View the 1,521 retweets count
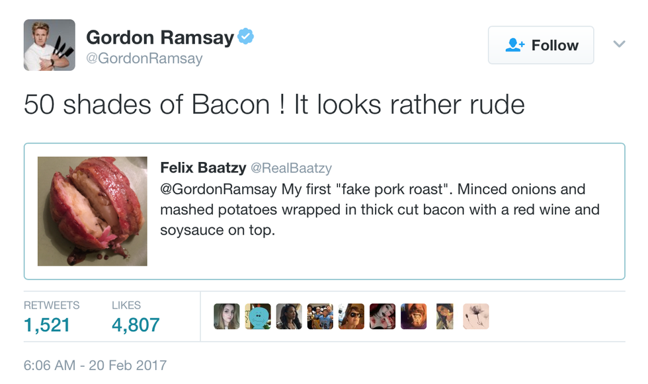 click(46, 325)
